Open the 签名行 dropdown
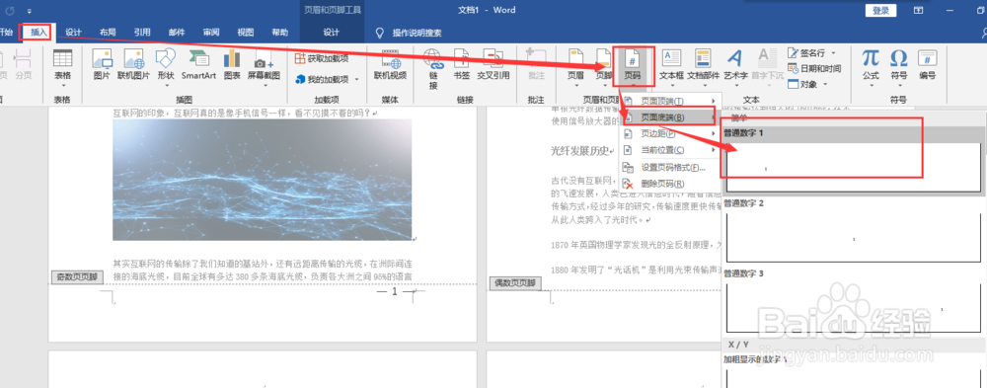Viewport: 987px width, 388px height. tap(811, 53)
